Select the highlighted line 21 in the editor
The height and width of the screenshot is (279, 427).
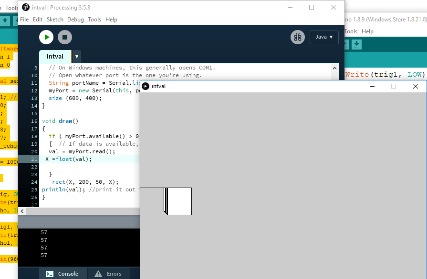pos(76,159)
